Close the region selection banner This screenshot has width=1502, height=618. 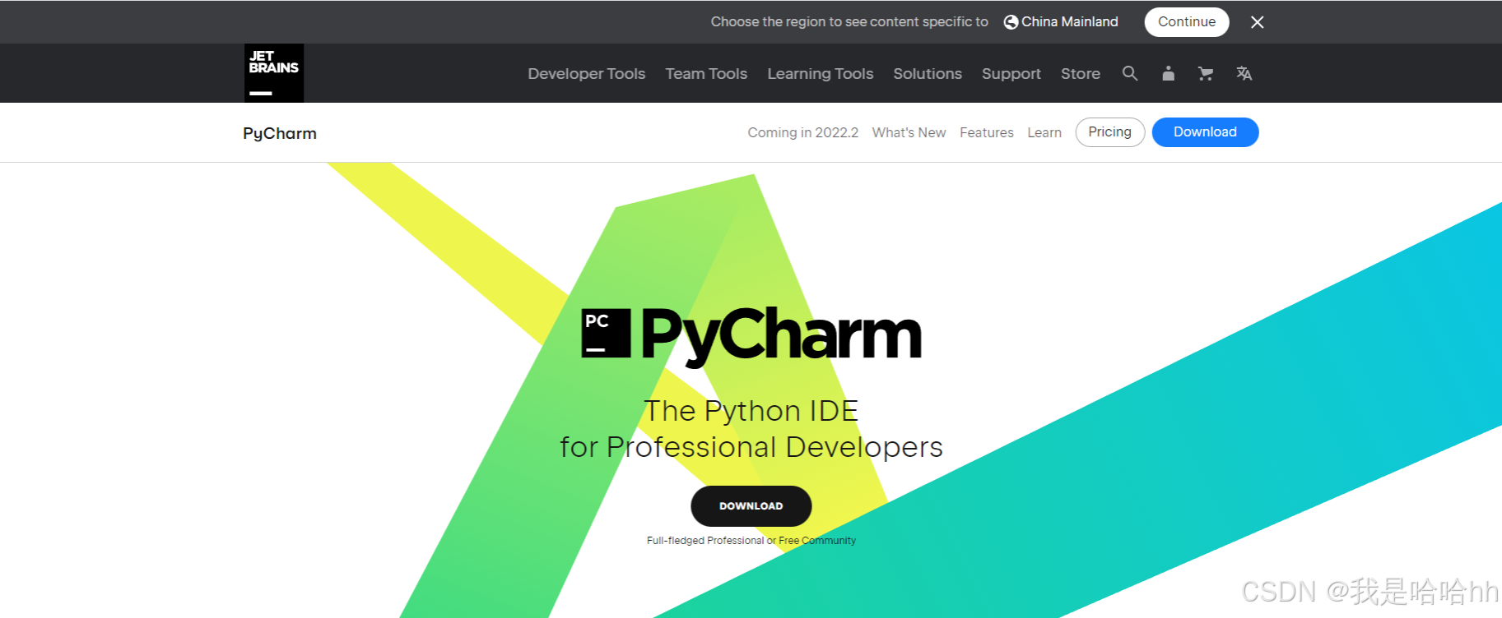click(1257, 22)
